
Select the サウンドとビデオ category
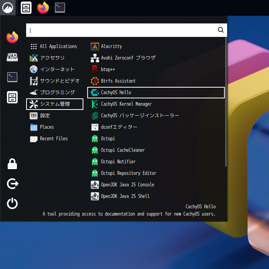[x=55, y=81]
